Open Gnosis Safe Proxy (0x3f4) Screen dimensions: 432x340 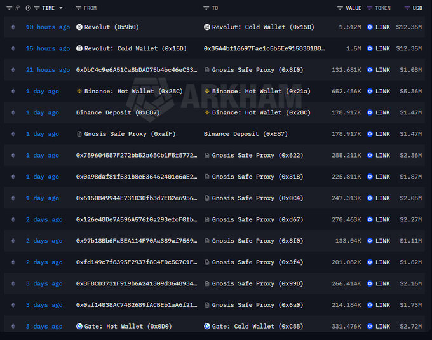point(257,262)
